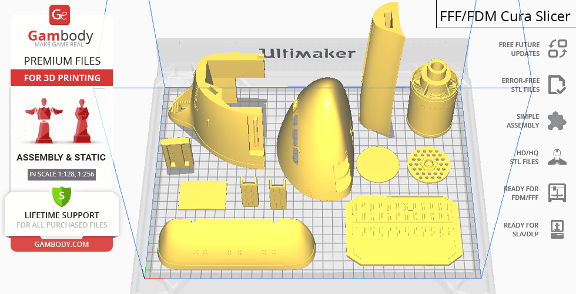This screenshot has height=294, width=576.
Task: Click the green Lifetime Support shield icon
Action: [61, 196]
